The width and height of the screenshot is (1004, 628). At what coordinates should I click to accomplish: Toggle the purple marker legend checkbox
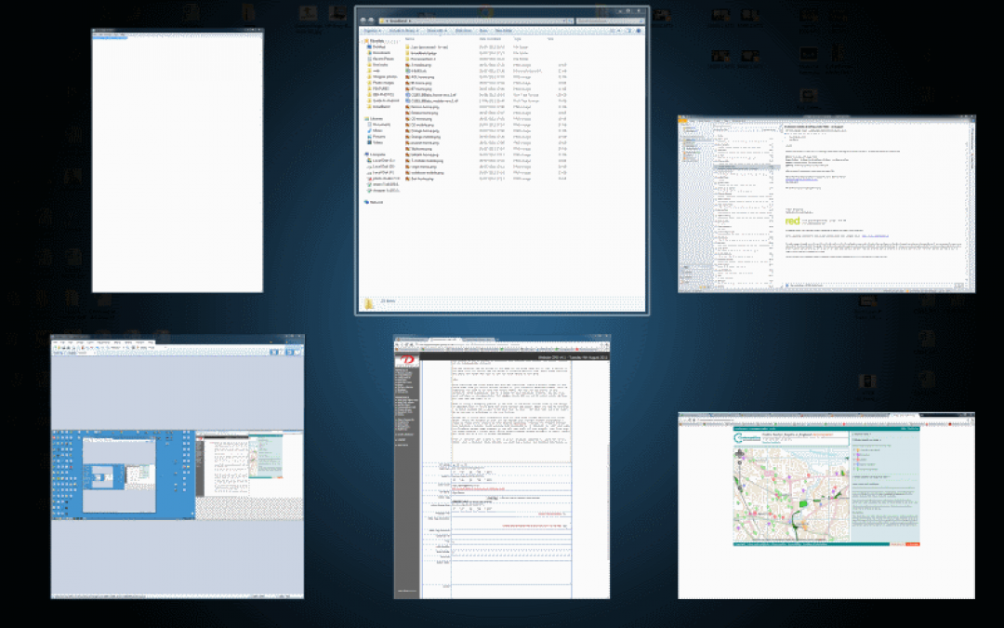[854, 455]
